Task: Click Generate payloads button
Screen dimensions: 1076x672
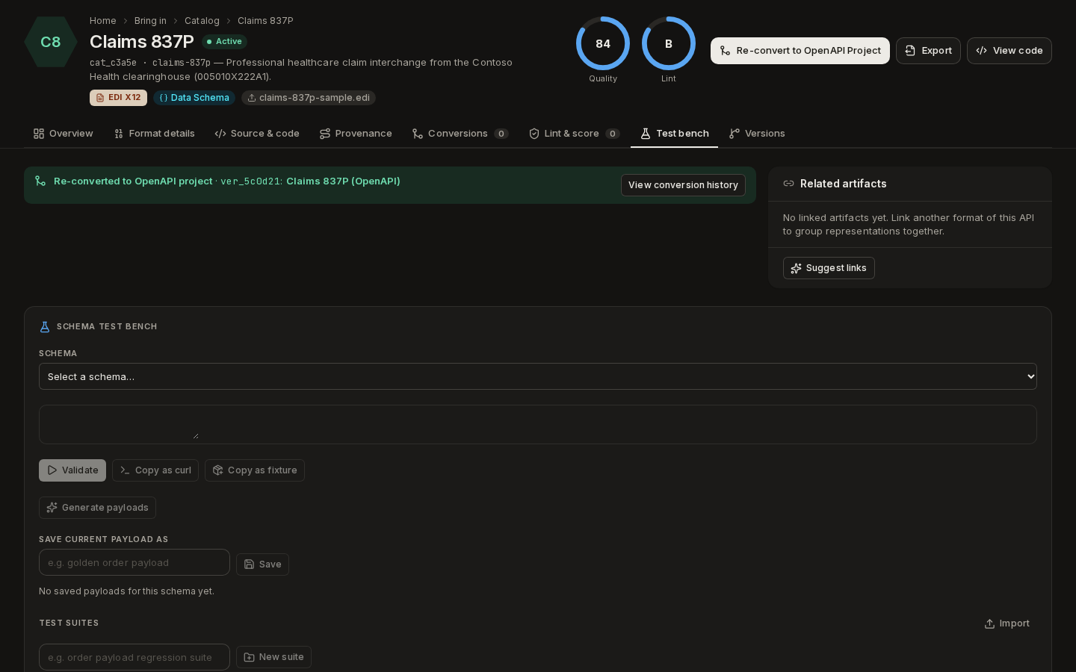Action: (x=97, y=508)
